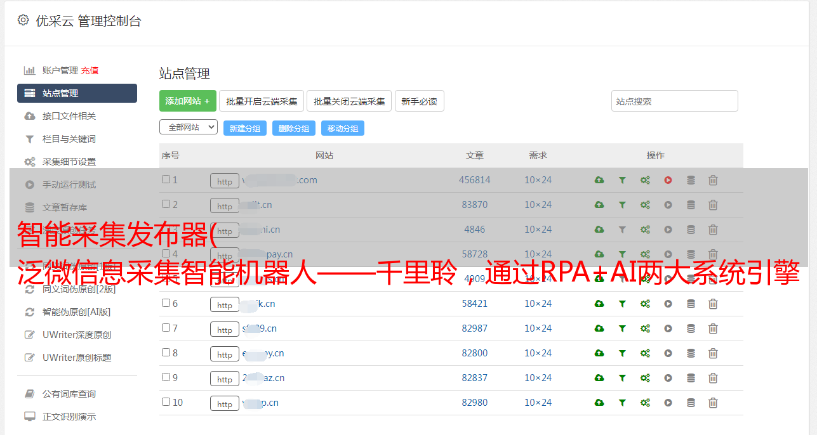Open UWriter原创标题 in the sidebar
817x435 pixels.
[x=77, y=358]
